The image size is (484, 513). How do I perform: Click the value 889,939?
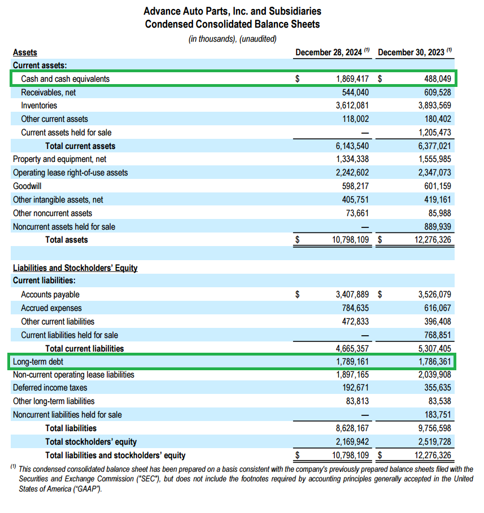point(438,227)
